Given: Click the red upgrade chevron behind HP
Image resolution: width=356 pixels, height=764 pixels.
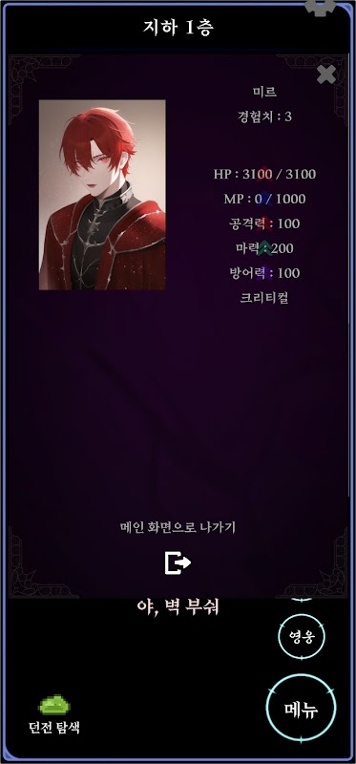Looking at the screenshot, I should point(264,173).
